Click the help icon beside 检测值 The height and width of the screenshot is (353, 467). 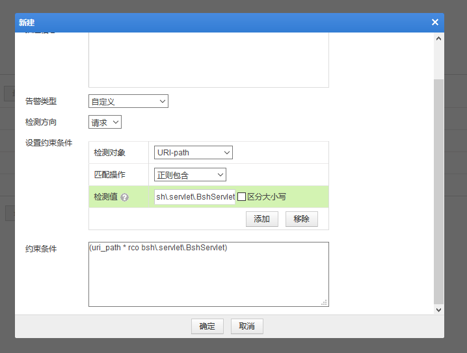(x=124, y=197)
